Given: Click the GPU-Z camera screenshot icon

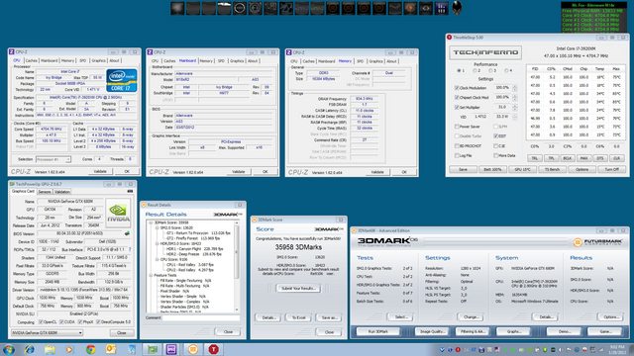Looking at the screenshot, I should (130, 191).
